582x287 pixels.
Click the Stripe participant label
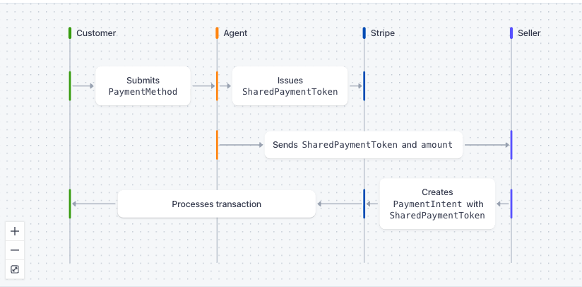coord(382,33)
